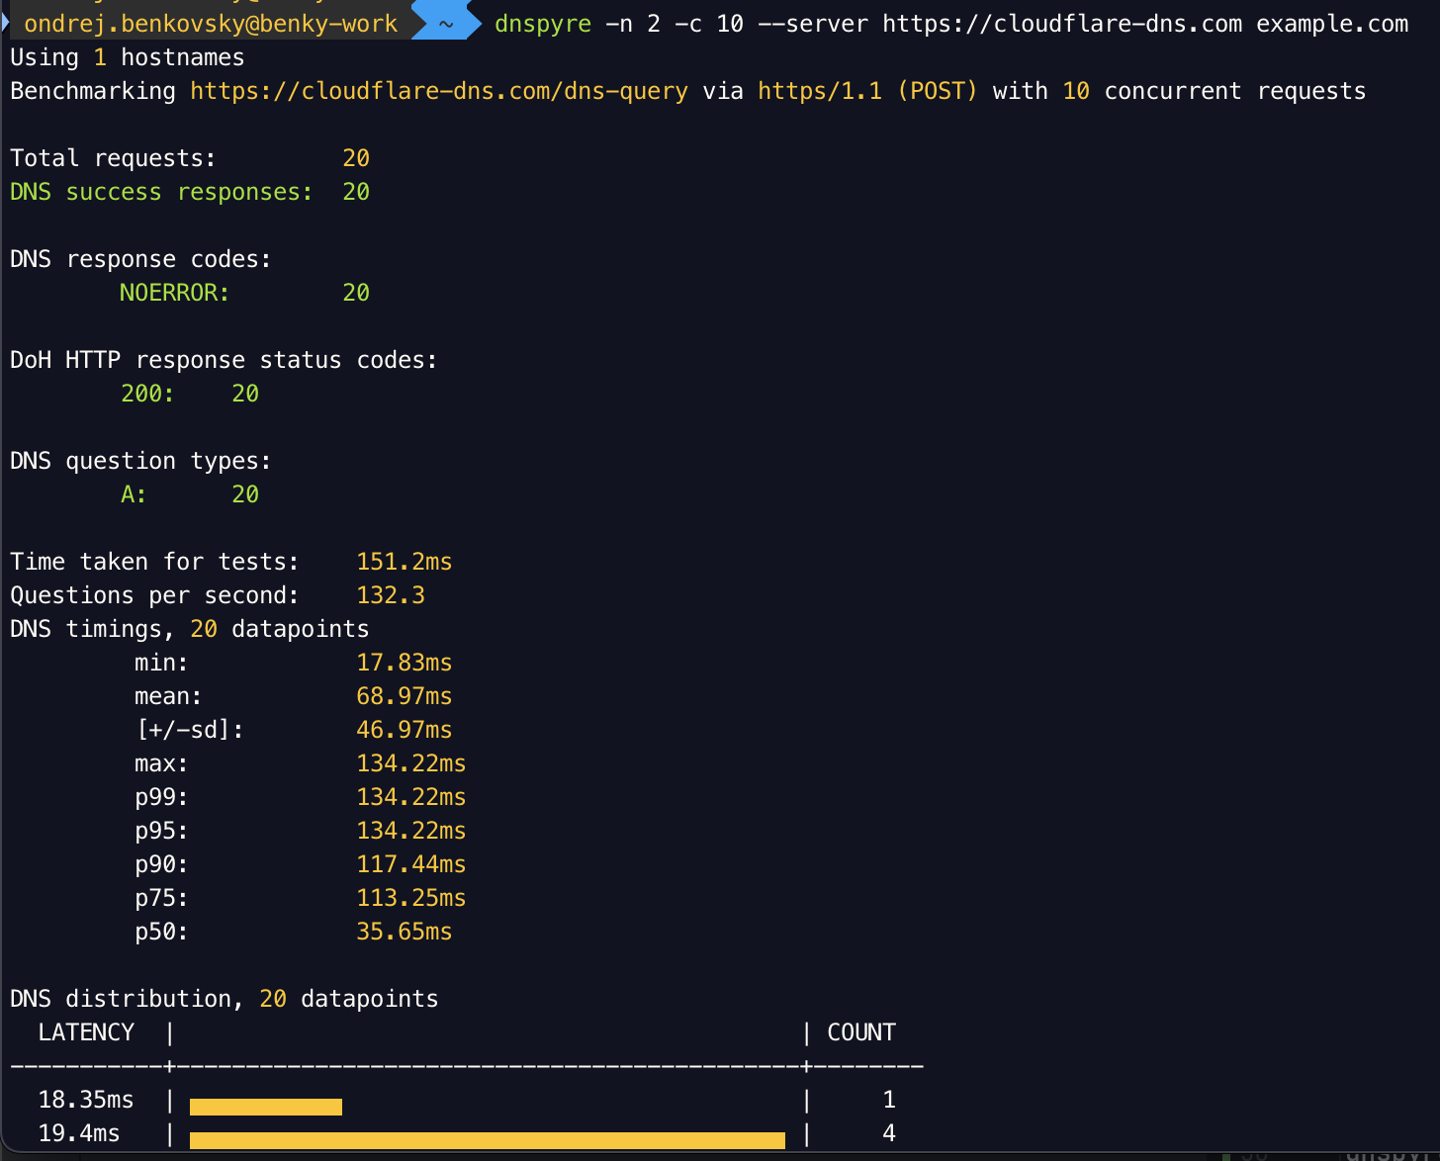Click the count 1 in the 18.35ms row
Image resolution: width=1440 pixels, height=1161 pixels.
pyautogui.click(x=889, y=1100)
